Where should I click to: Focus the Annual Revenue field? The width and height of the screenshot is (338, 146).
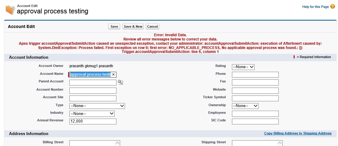[x=93, y=121]
